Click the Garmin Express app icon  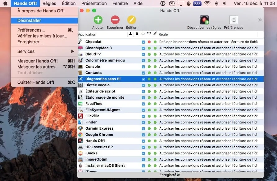pos(80,128)
